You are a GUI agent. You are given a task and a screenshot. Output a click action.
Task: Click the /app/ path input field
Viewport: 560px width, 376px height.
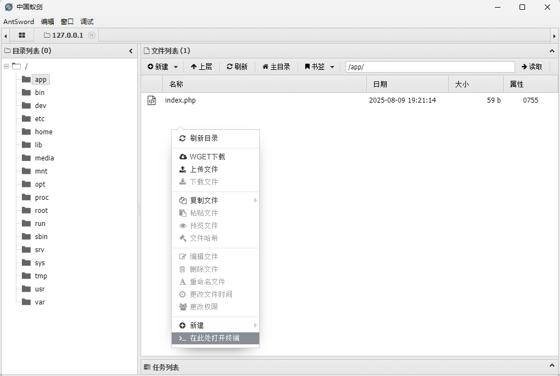pos(430,67)
